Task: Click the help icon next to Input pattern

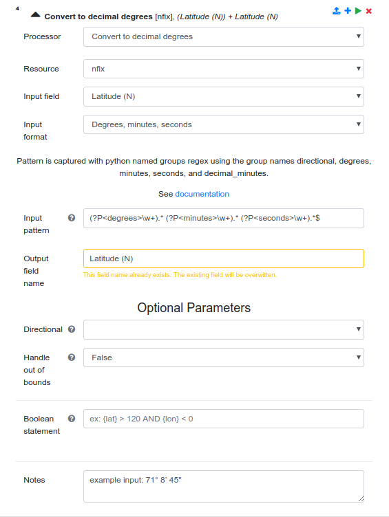Action: coord(72,218)
